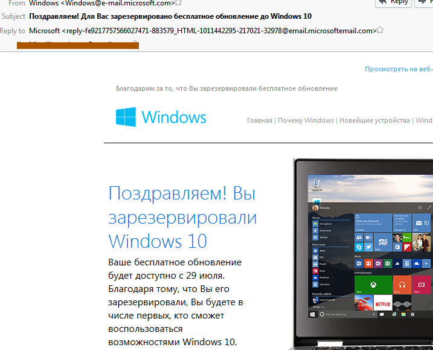
Task: Click the 'Reply to' field label
Action: click(13, 31)
